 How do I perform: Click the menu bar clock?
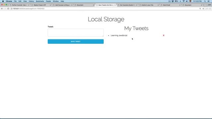(197, 1)
